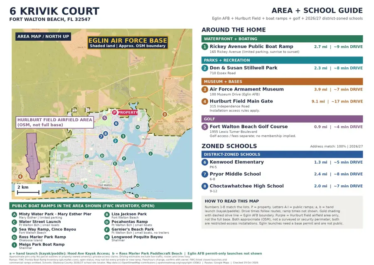Select orange number 3 badge beside Armament Museum

[x=204, y=89]
